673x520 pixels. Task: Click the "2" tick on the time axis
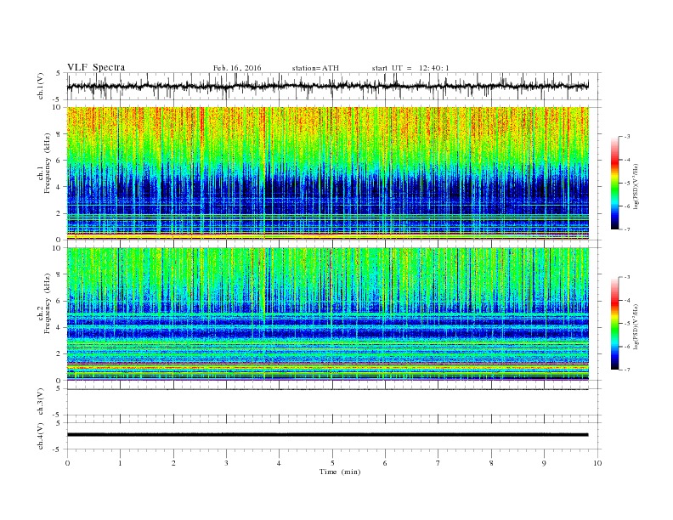pos(173,463)
